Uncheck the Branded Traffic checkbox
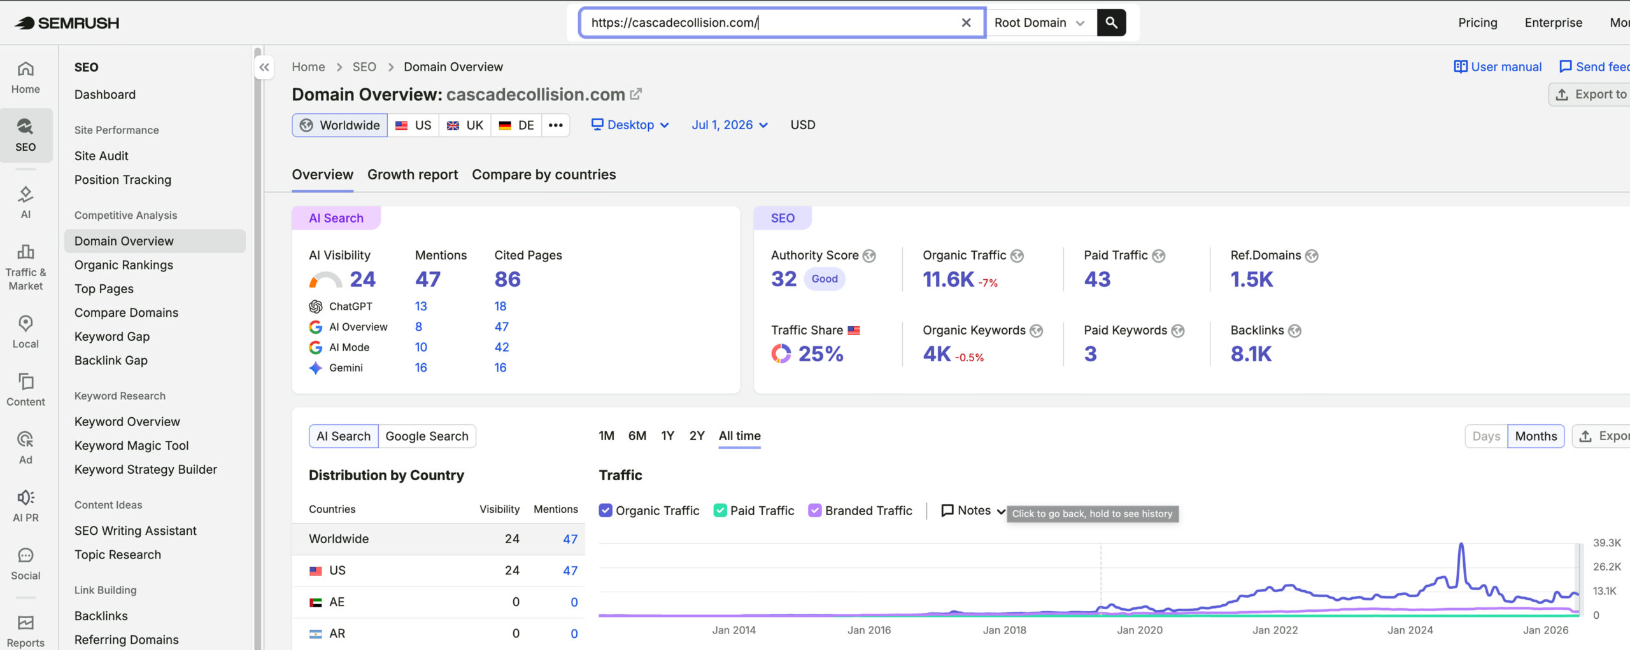The image size is (1630, 650). [814, 510]
